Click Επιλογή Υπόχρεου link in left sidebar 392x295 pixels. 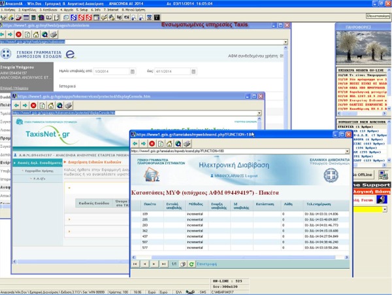(x=14, y=88)
